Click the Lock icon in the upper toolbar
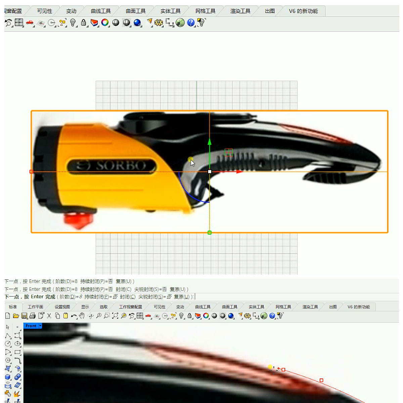This screenshot has height=403, width=403. (84, 23)
